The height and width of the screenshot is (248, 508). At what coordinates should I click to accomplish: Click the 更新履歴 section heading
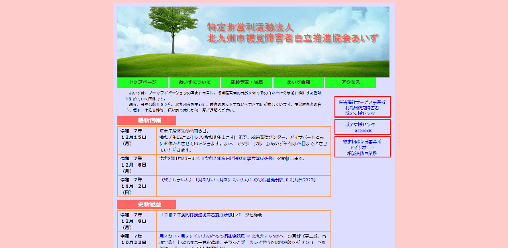[147, 204]
